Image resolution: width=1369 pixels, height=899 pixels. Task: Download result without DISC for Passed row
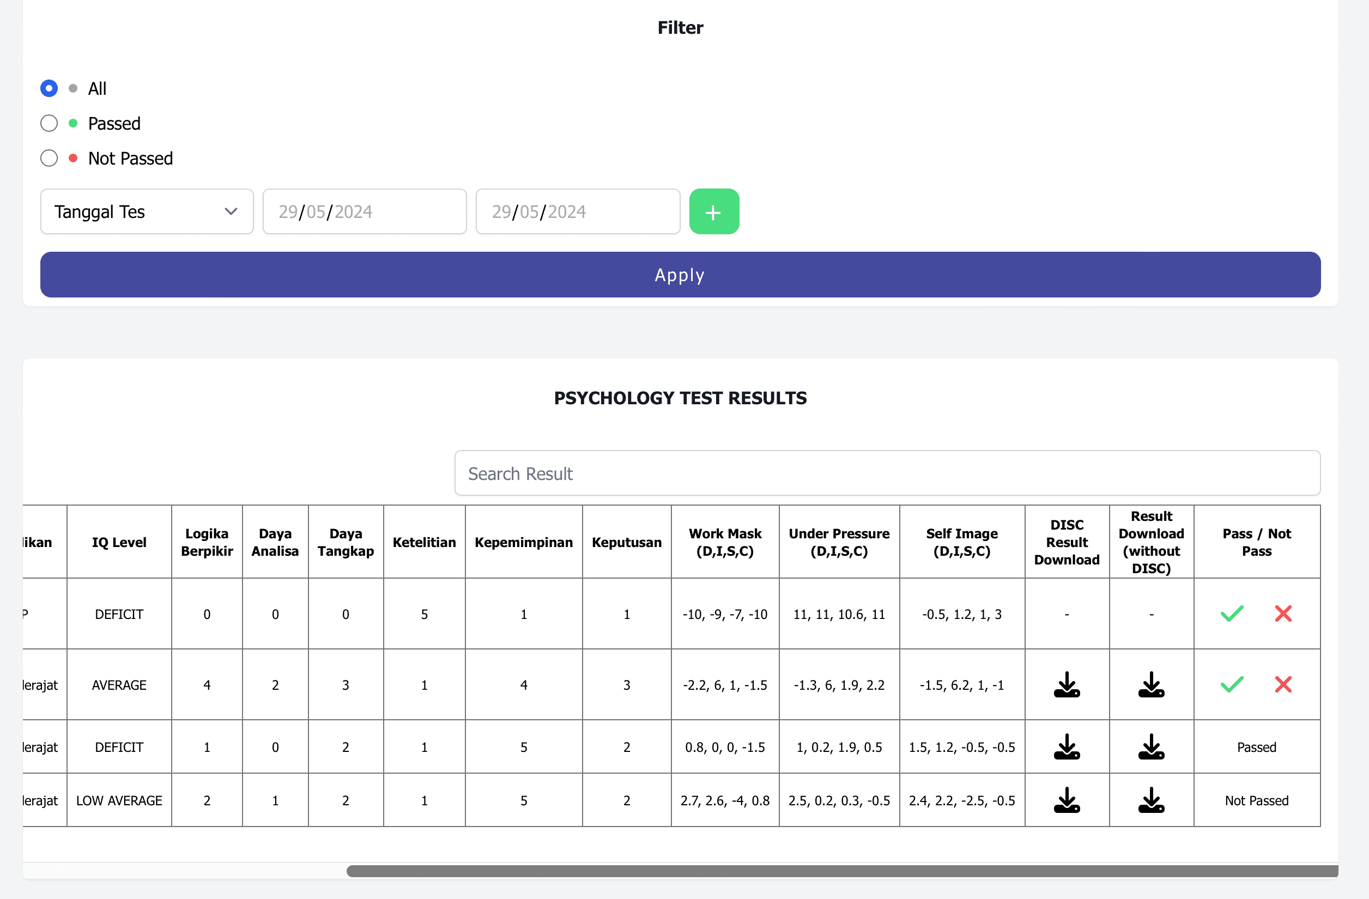pos(1151,746)
